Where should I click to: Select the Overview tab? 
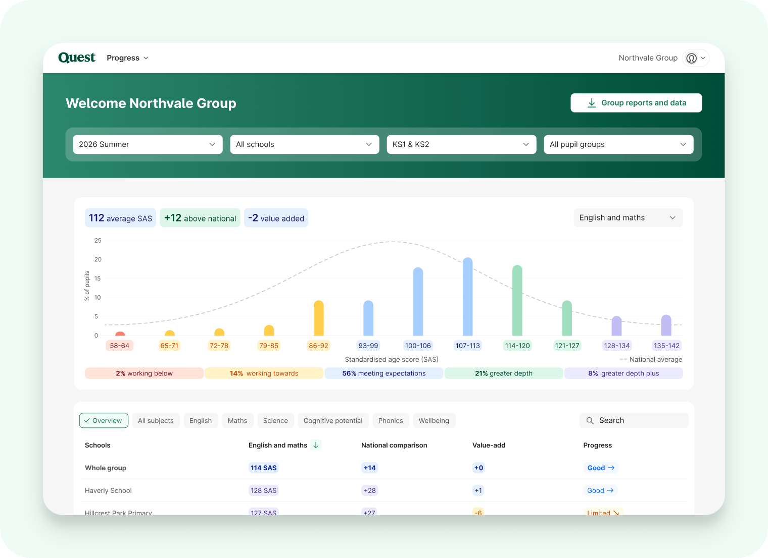(104, 420)
